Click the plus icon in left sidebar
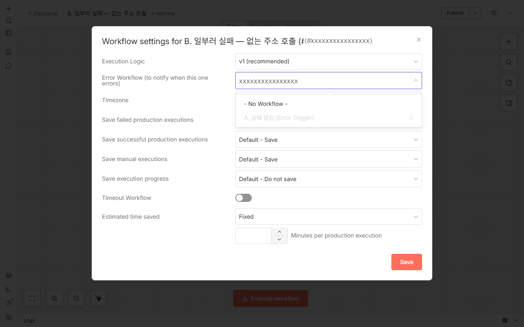The height and width of the screenshot is (327, 524). [9, 9]
